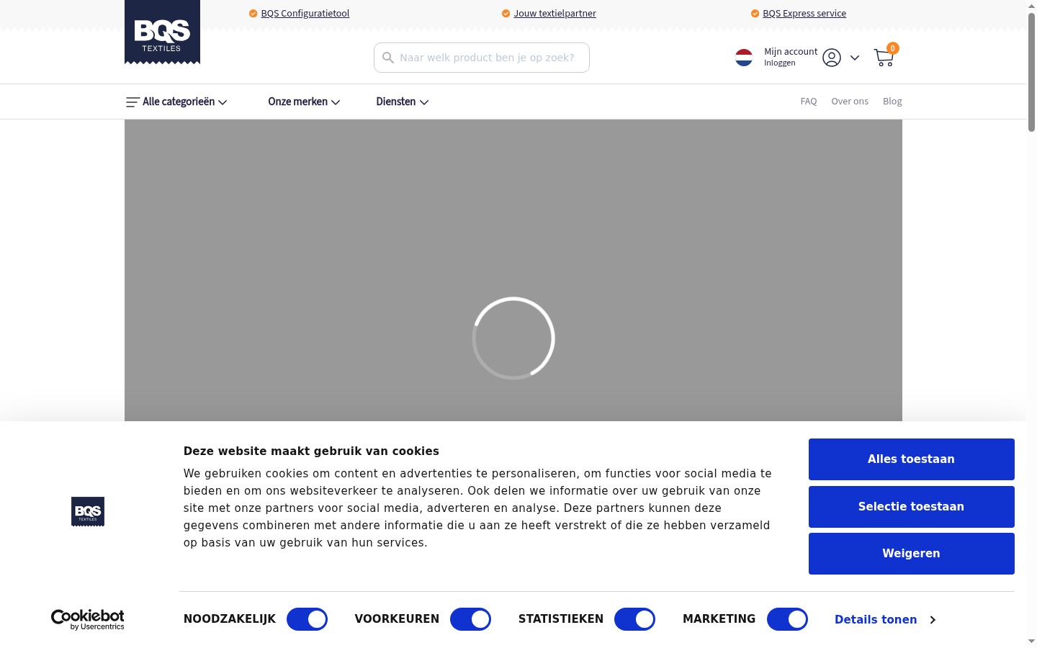
Task: Click the scrollbar down arrow
Action: pos(1031,641)
